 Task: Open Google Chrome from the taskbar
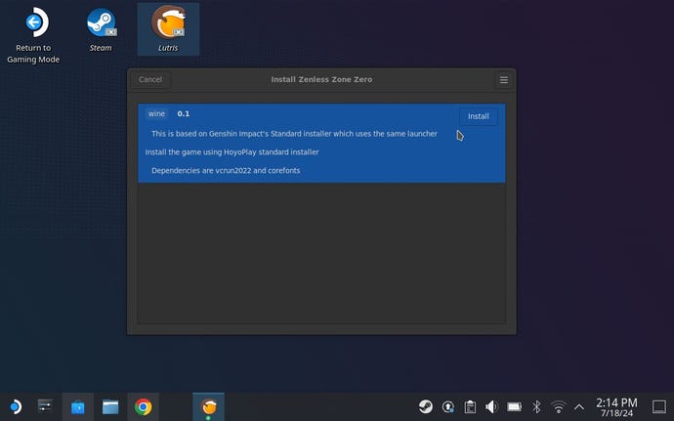click(x=143, y=406)
